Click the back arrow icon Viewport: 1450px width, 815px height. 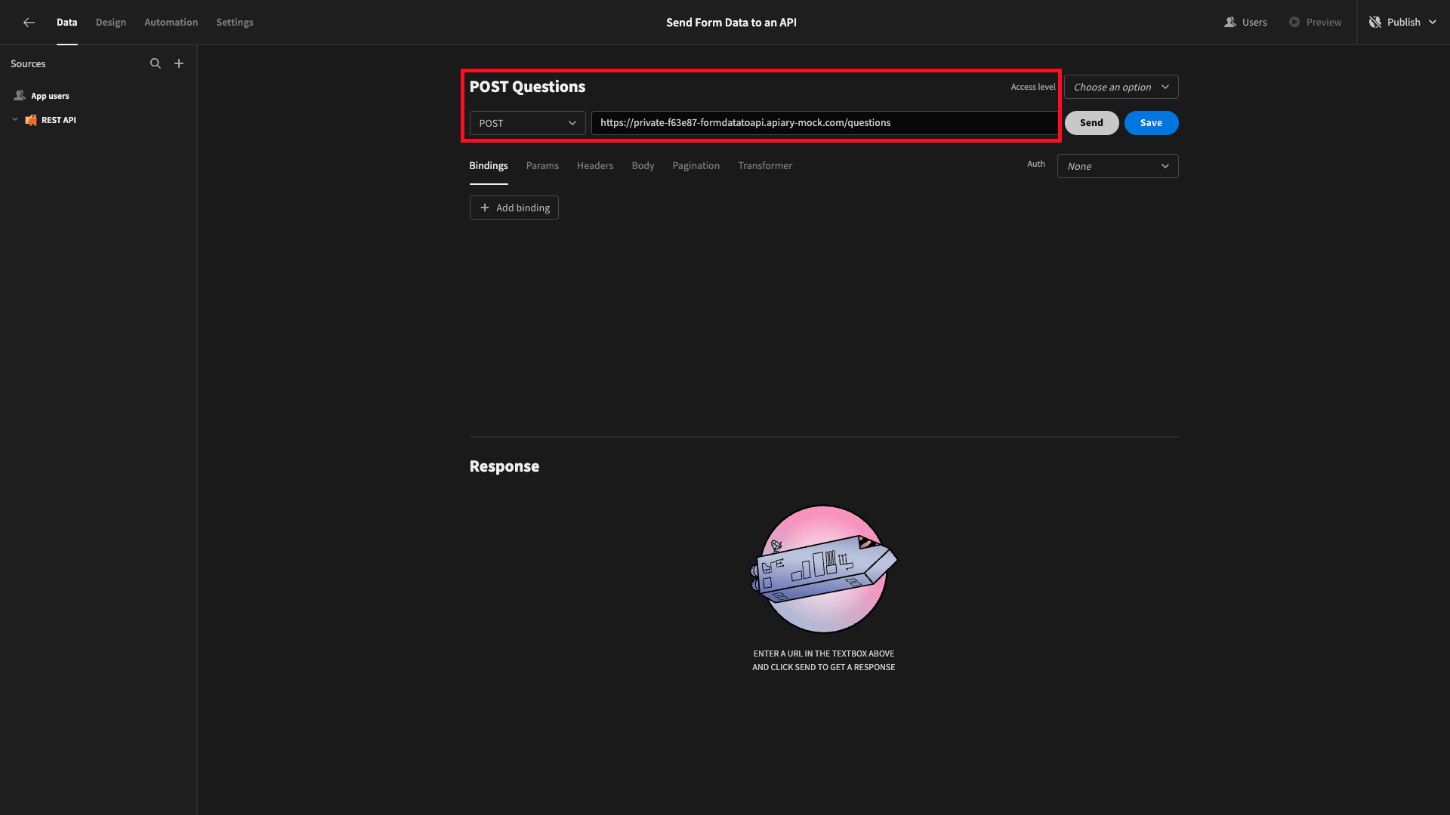29,23
